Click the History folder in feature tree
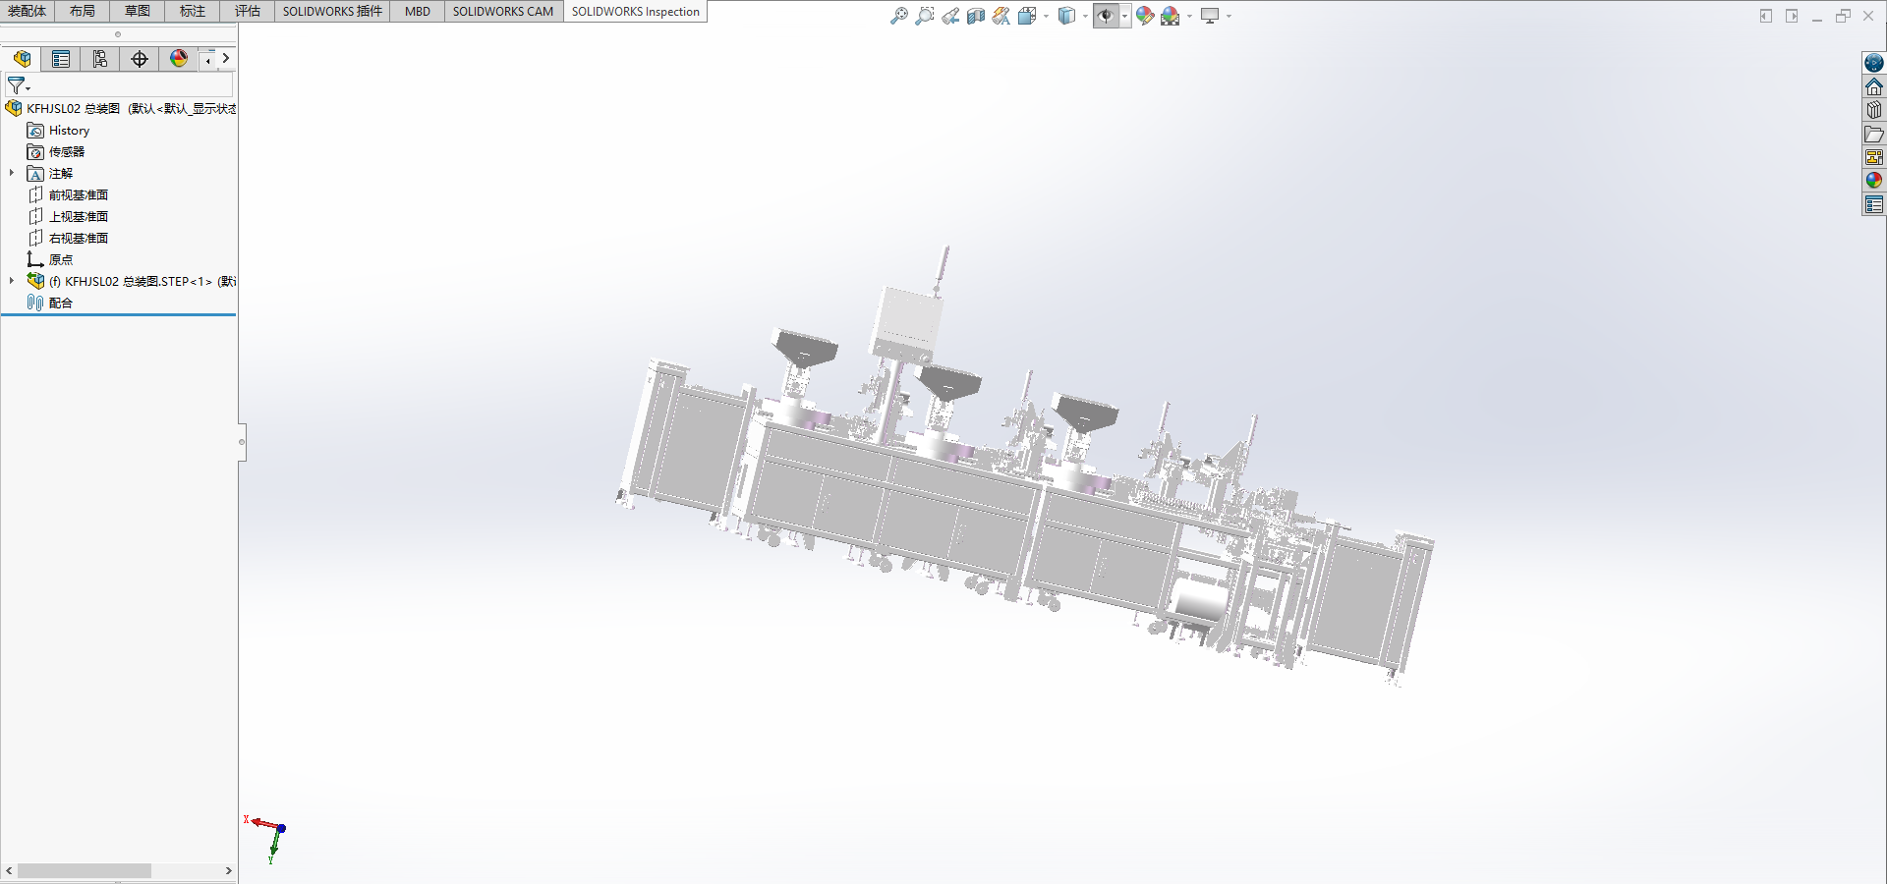The height and width of the screenshot is (884, 1887). 69,130
